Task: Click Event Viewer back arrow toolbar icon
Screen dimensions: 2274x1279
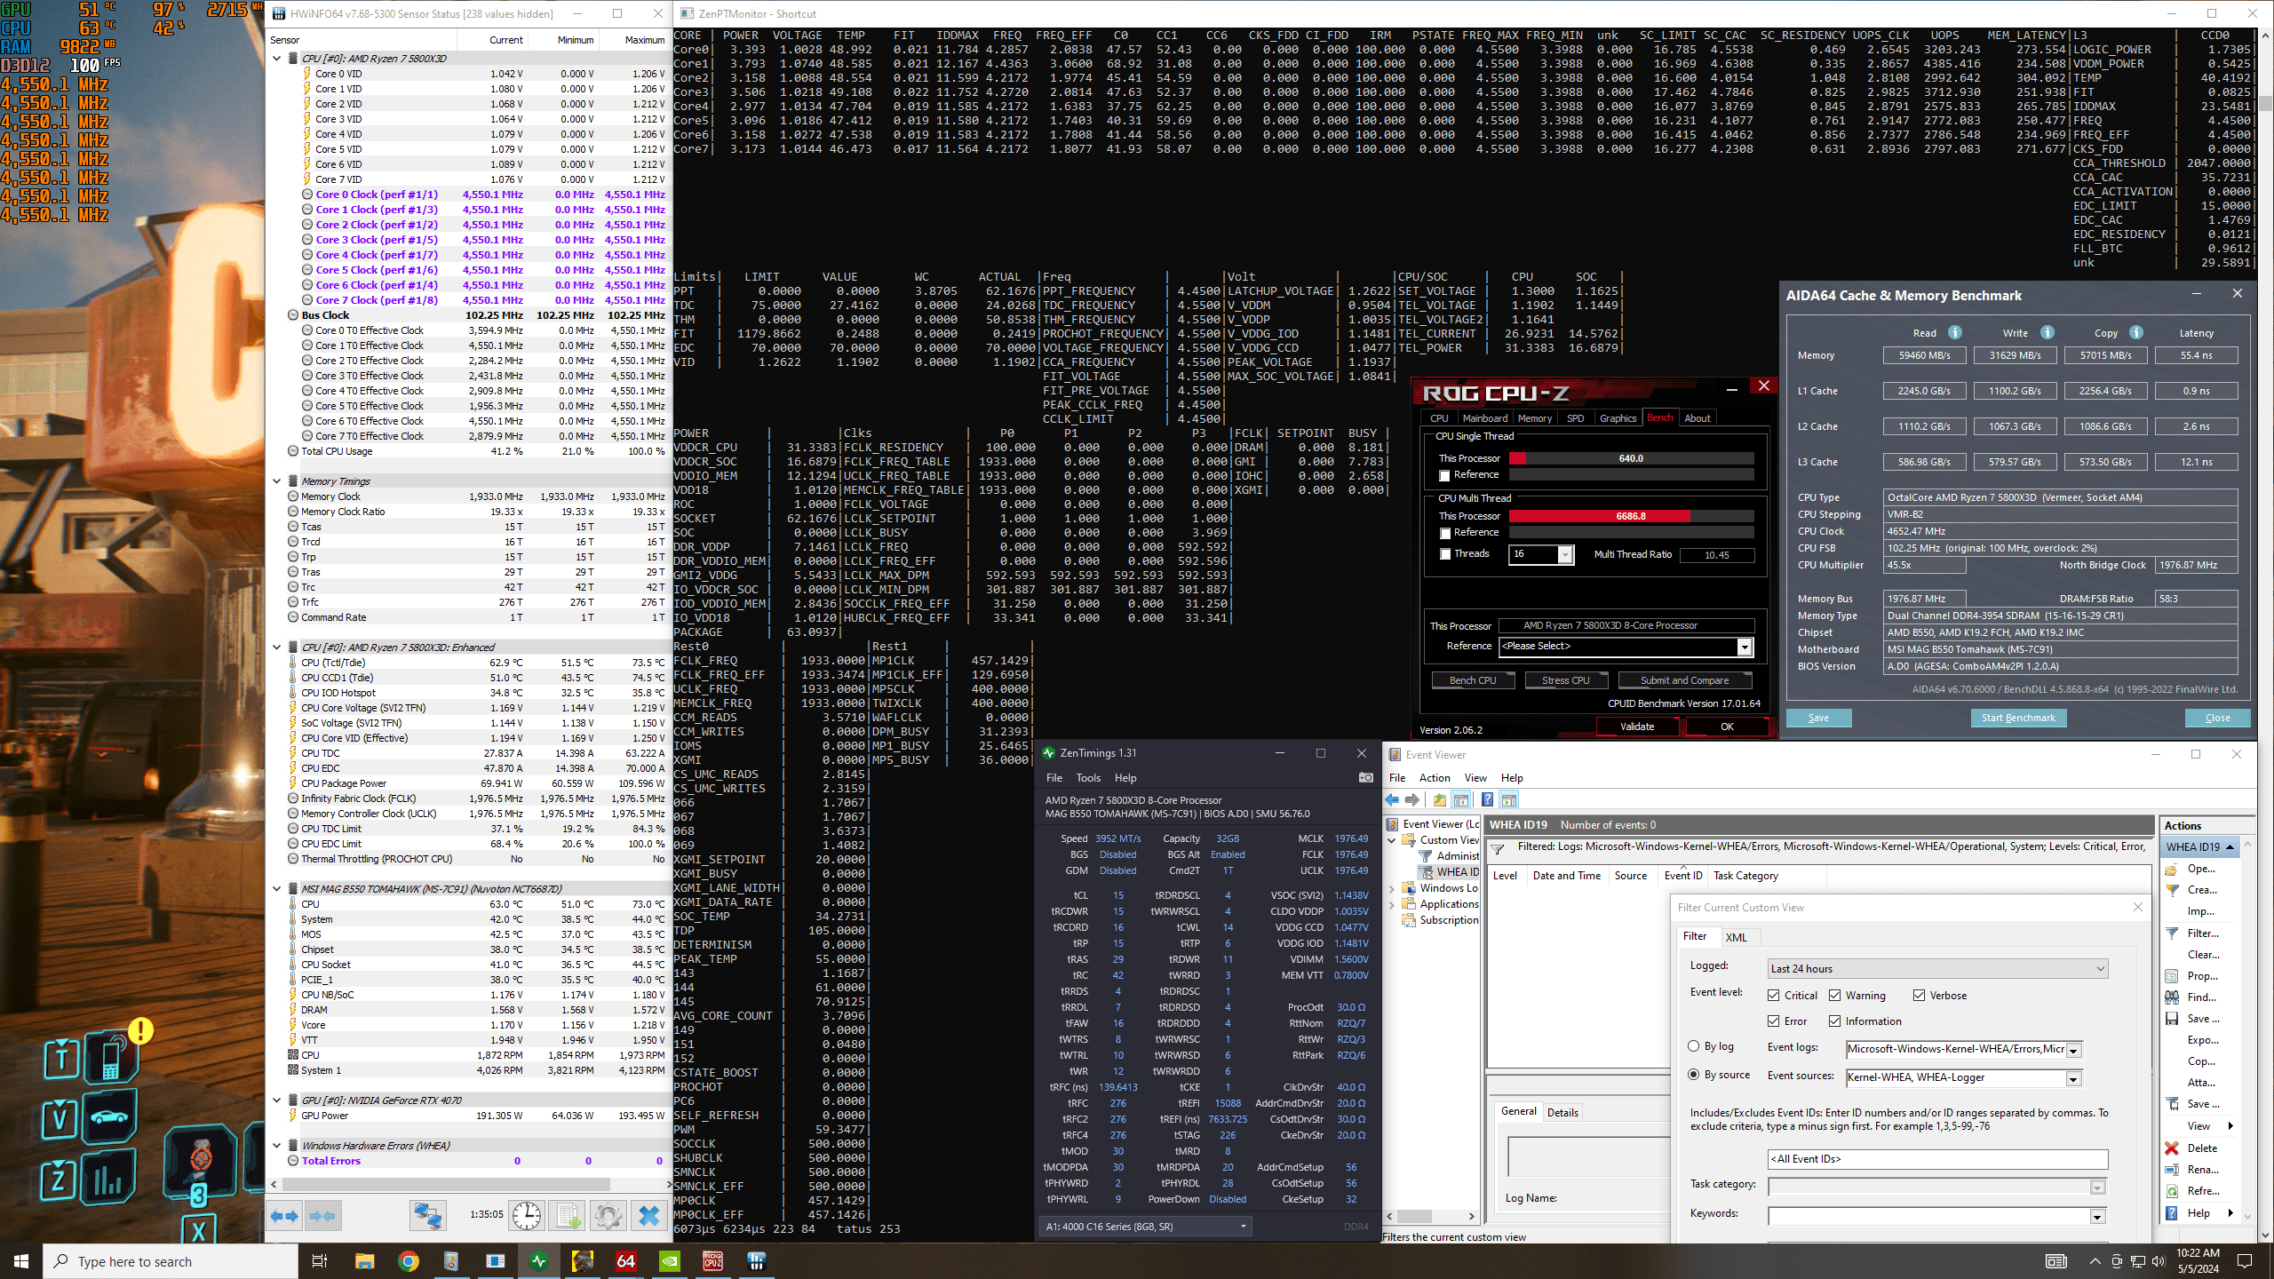Action: (x=1393, y=799)
